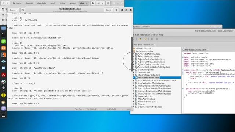The image size is (235, 132).
Task: Expand Hardcode2Activity.class node
Action: pos(134,75)
